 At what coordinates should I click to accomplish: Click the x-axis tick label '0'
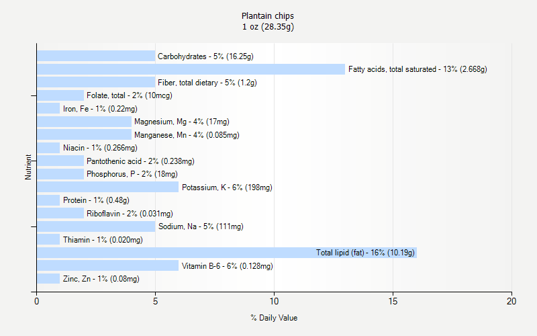(x=36, y=301)
